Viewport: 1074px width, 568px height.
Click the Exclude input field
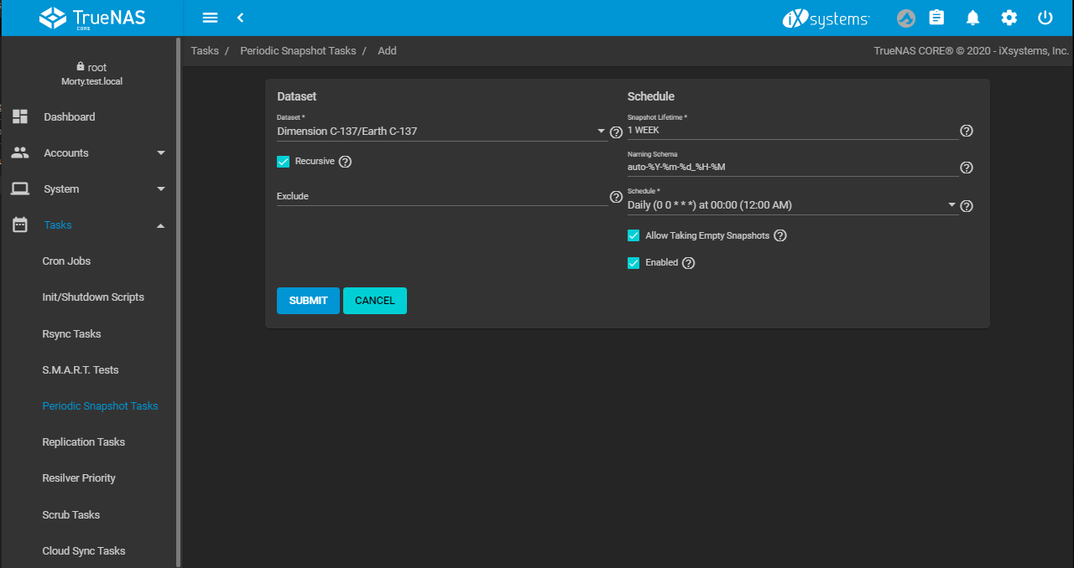click(441, 197)
